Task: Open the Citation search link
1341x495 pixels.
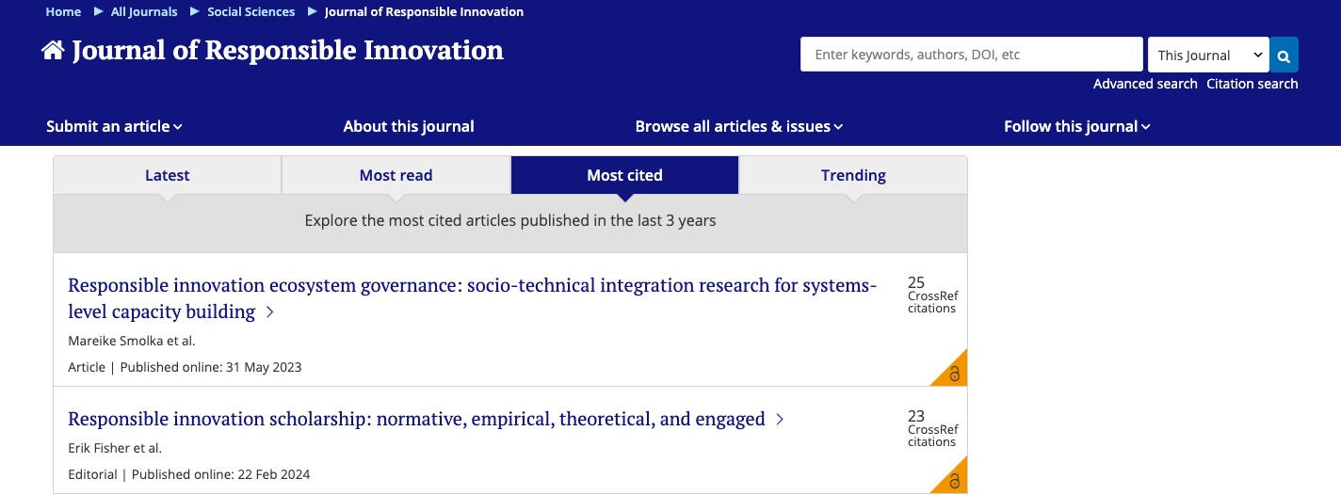Action: pyautogui.click(x=1252, y=84)
